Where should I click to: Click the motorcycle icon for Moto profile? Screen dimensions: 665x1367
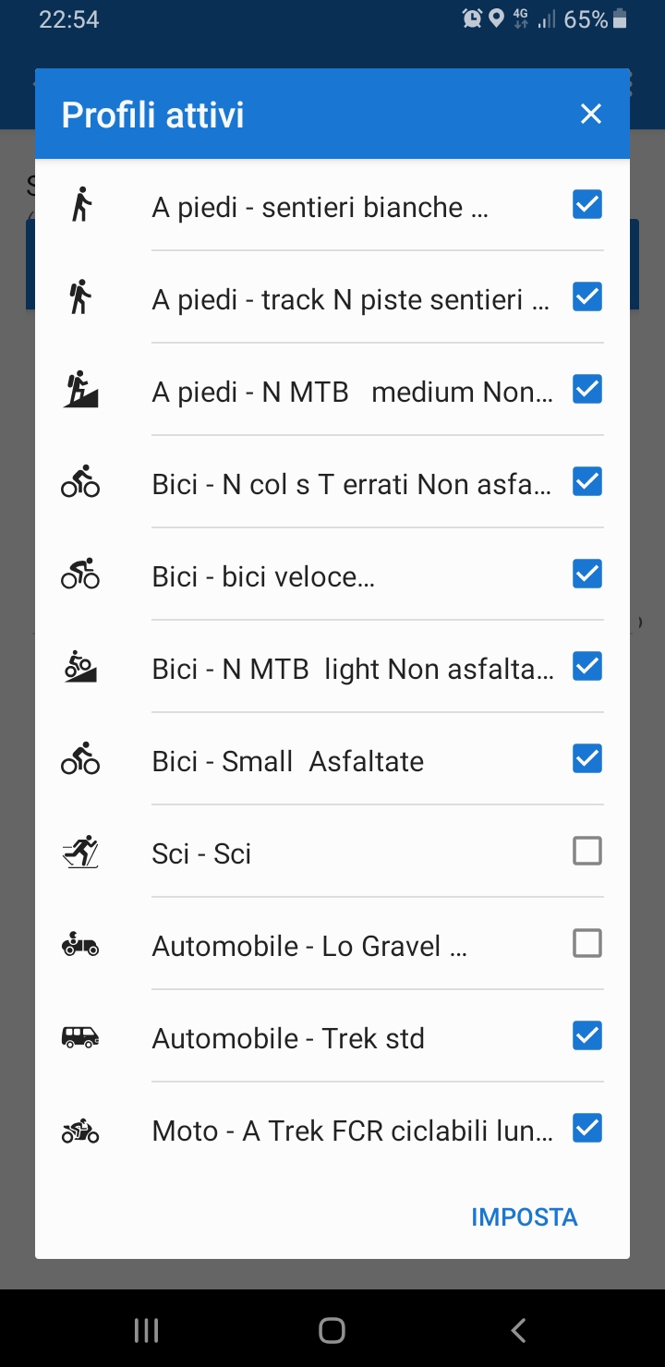point(81,1129)
